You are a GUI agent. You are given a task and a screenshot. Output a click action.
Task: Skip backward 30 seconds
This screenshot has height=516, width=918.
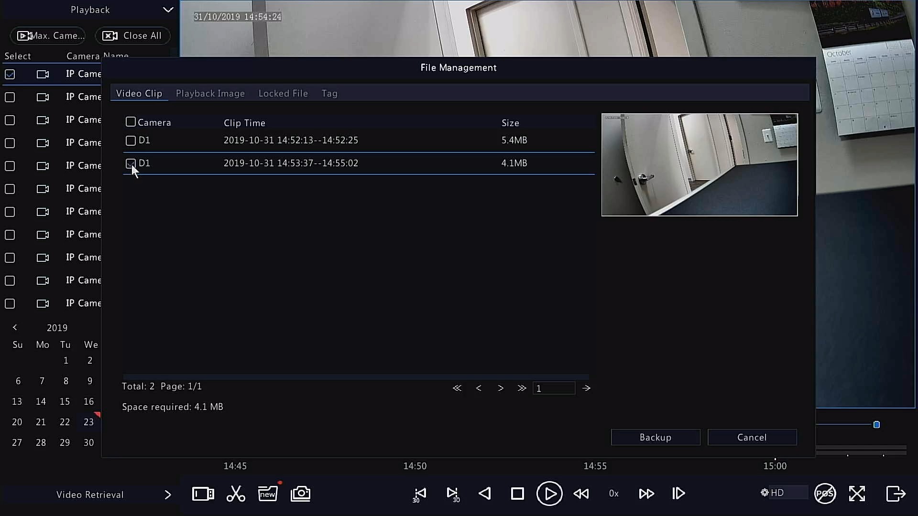(419, 494)
